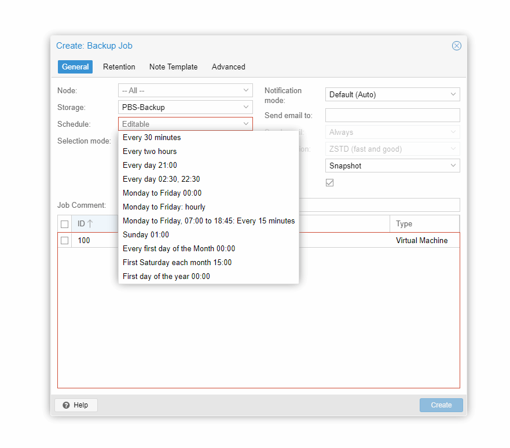The width and height of the screenshot is (510, 448).
Task: Go to the Advanced tab
Action: pos(228,67)
